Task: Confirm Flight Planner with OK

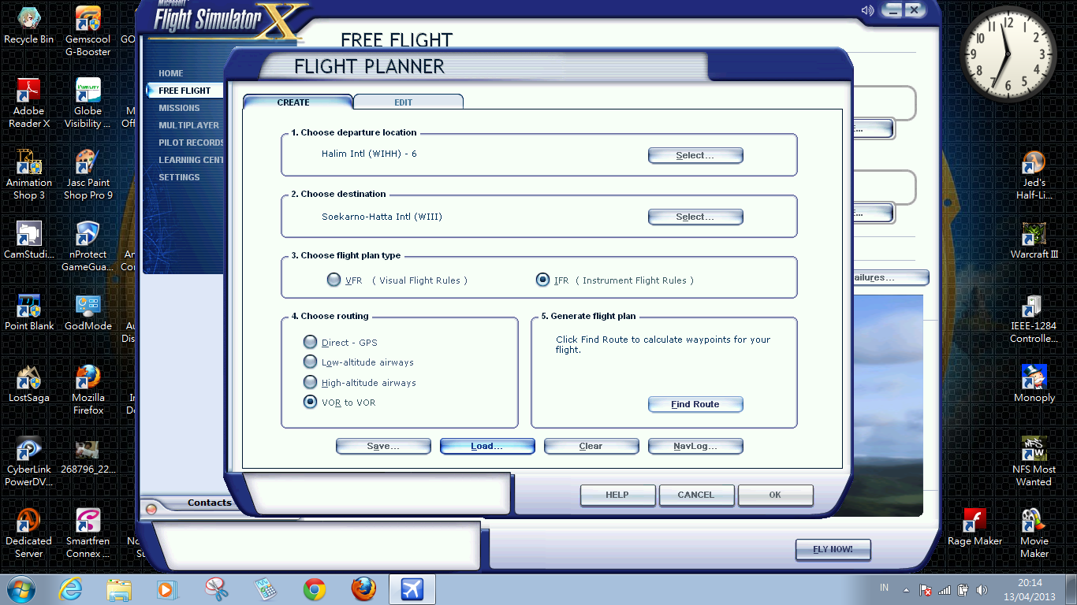Action: 775,496
